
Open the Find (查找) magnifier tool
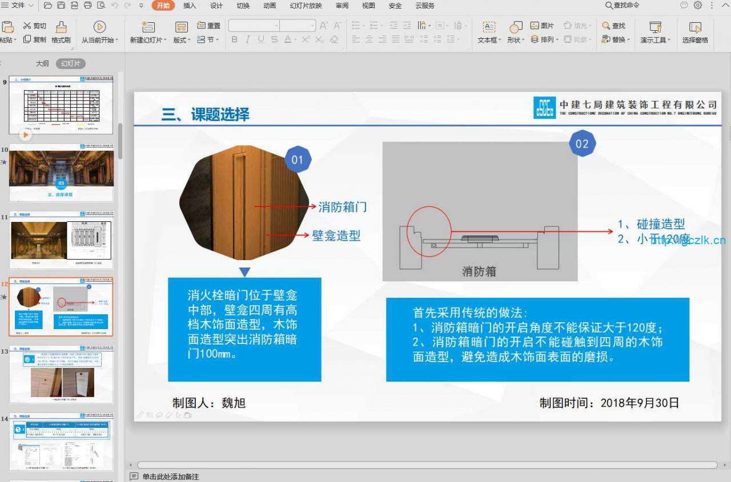(x=607, y=26)
